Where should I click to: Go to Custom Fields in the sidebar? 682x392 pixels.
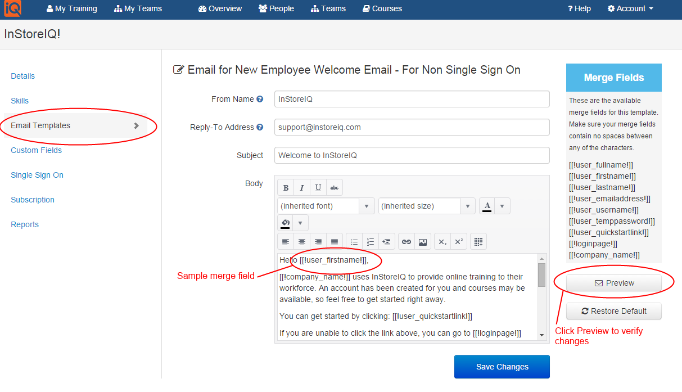37,150
